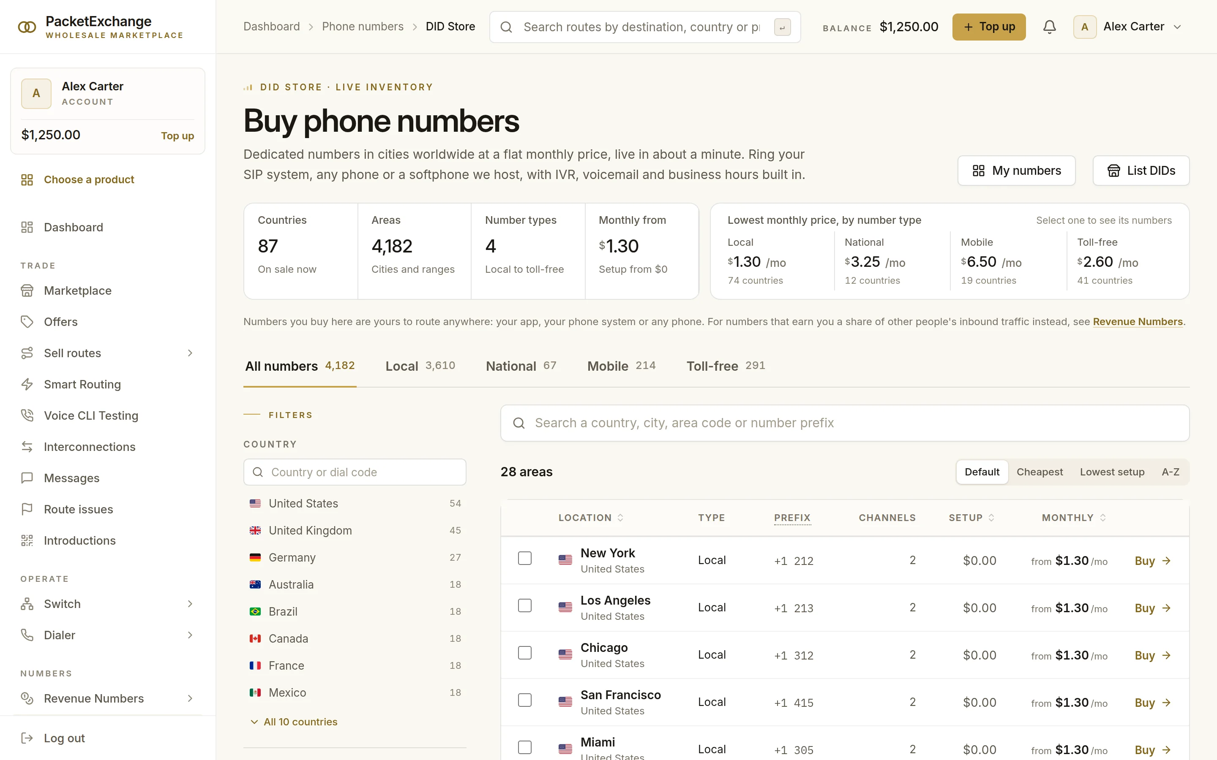Click the gold Top up button
The width and height of the screenshot is (1217, 760).
coord(989,27)
